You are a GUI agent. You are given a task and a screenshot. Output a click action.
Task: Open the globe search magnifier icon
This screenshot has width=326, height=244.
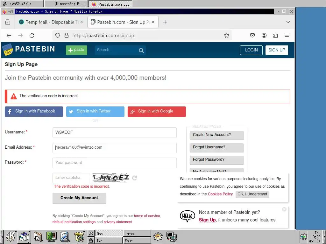coord(65,237)
